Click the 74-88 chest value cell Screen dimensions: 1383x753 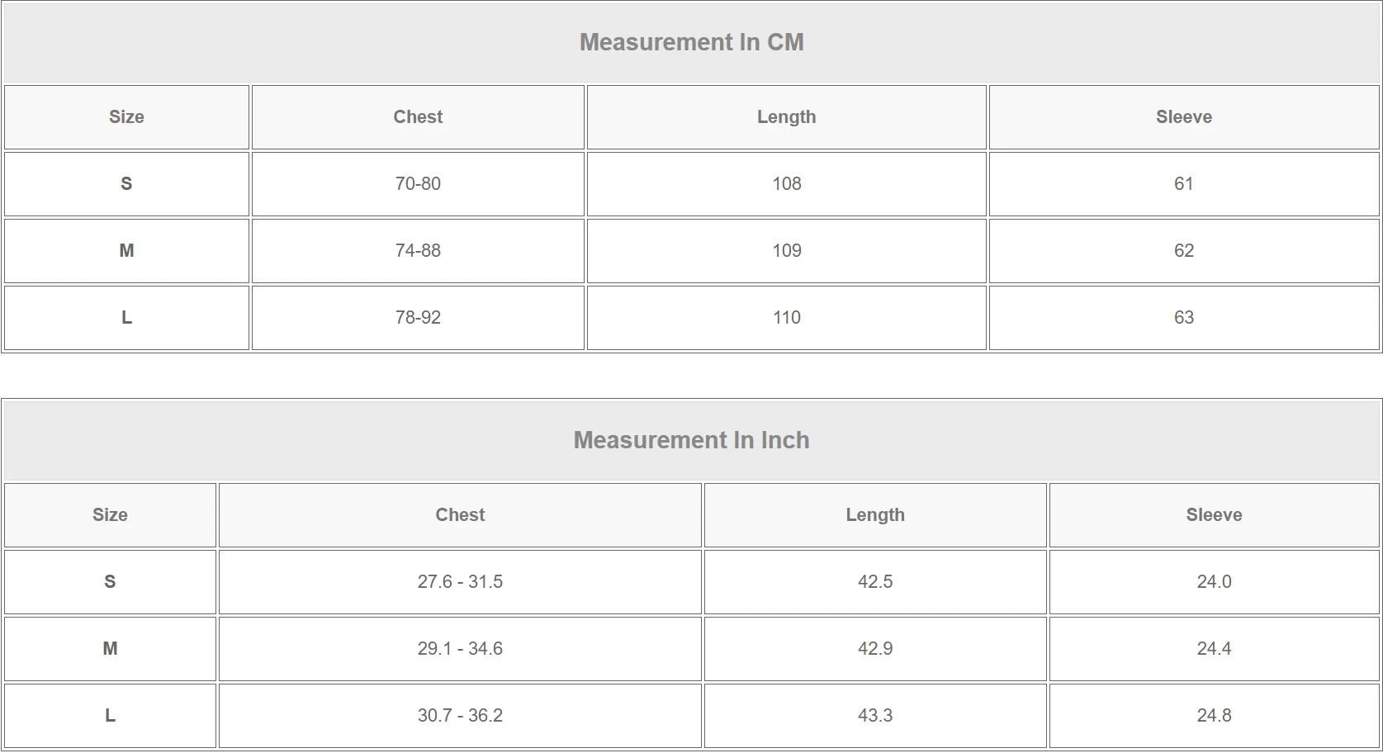(x=418, y=251)
